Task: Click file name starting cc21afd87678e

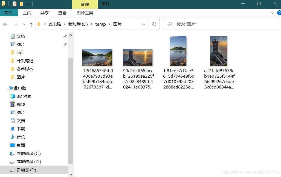Action: coord(219,79)
